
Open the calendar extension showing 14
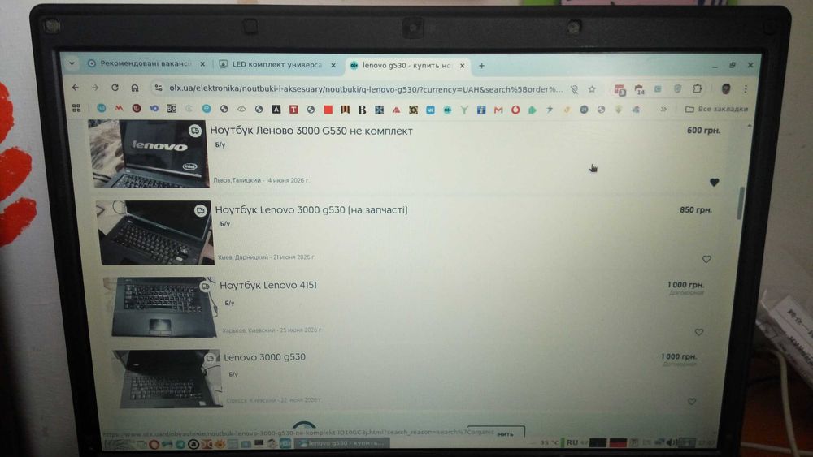coord(639,89)
